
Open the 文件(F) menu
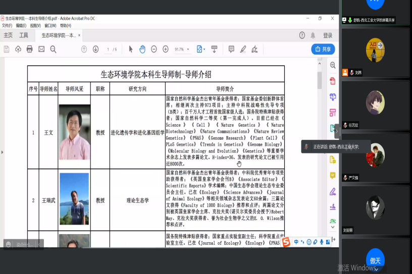tap(7, 25)
